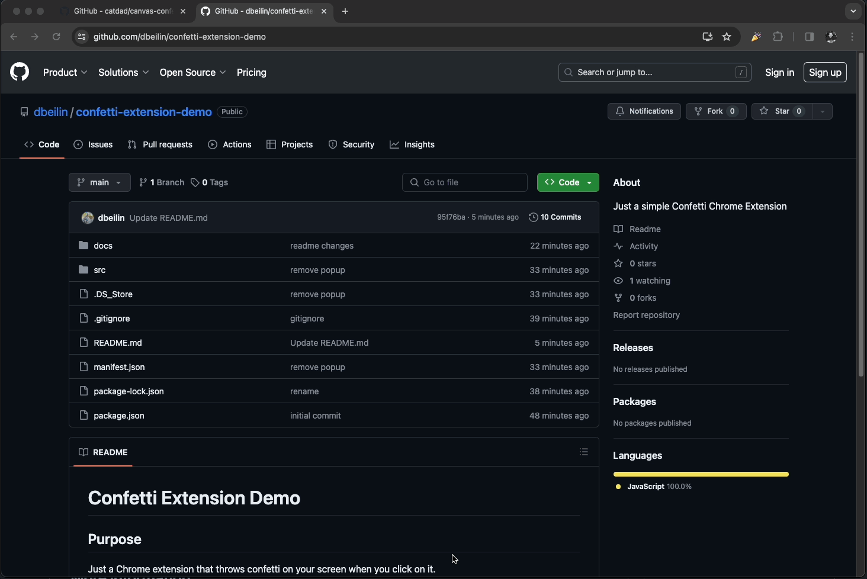Click the page vertical scrollbar
Screen dimensions: 867x579
click(861, 215)
